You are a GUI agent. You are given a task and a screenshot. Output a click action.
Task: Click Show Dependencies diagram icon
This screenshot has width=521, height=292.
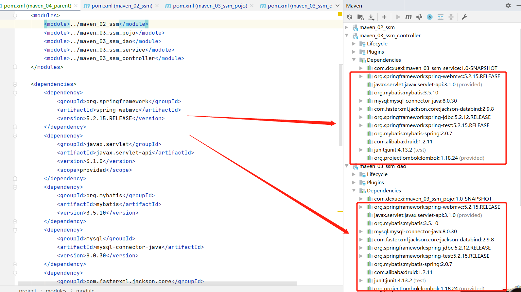pyautogui.click(x=441, y=17)
